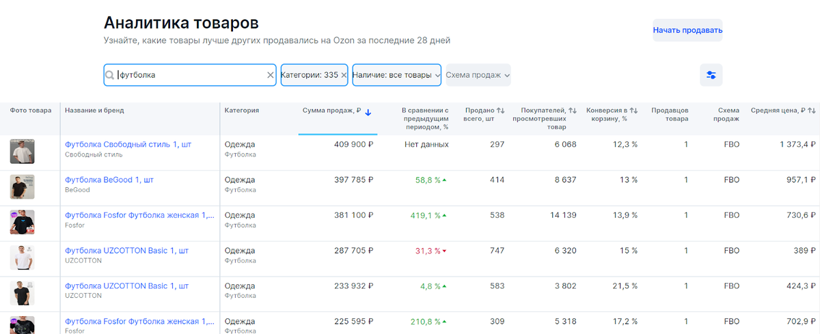Screen dimensions: 820x334
Task: Click the Свободный стиль product thumbnail
Action: pyautogui.click(x=22, y=152)
